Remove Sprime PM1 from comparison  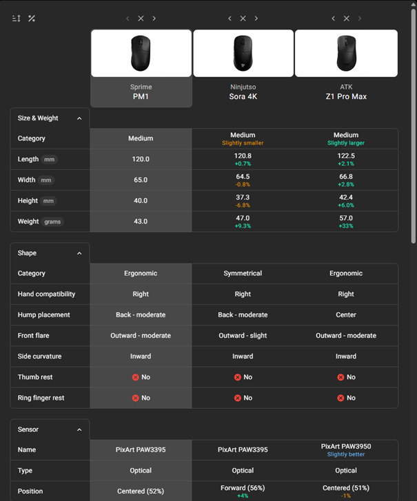pyautogui.click(x=141, y=19)
